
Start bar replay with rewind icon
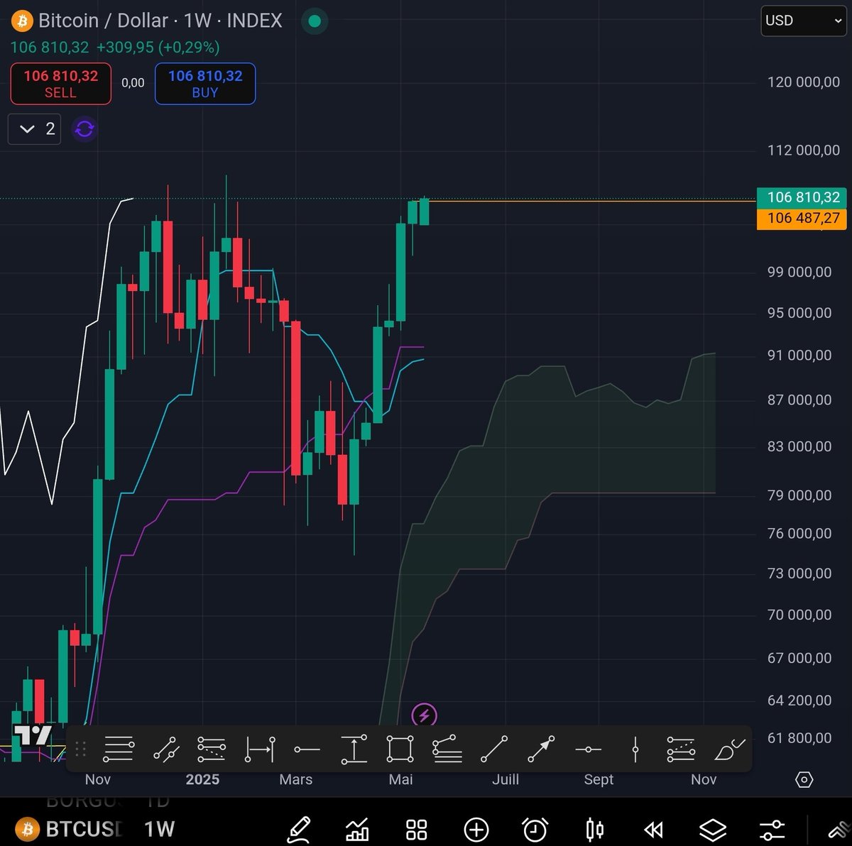653,829
